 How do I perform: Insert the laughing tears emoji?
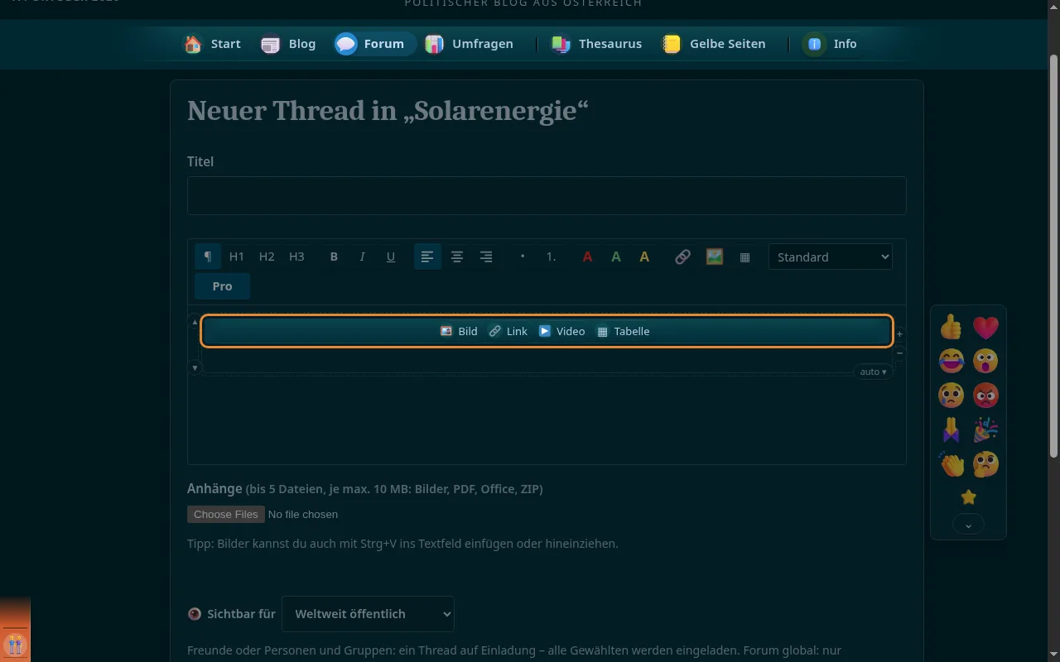pyautogui.click(x=952, y=361)
